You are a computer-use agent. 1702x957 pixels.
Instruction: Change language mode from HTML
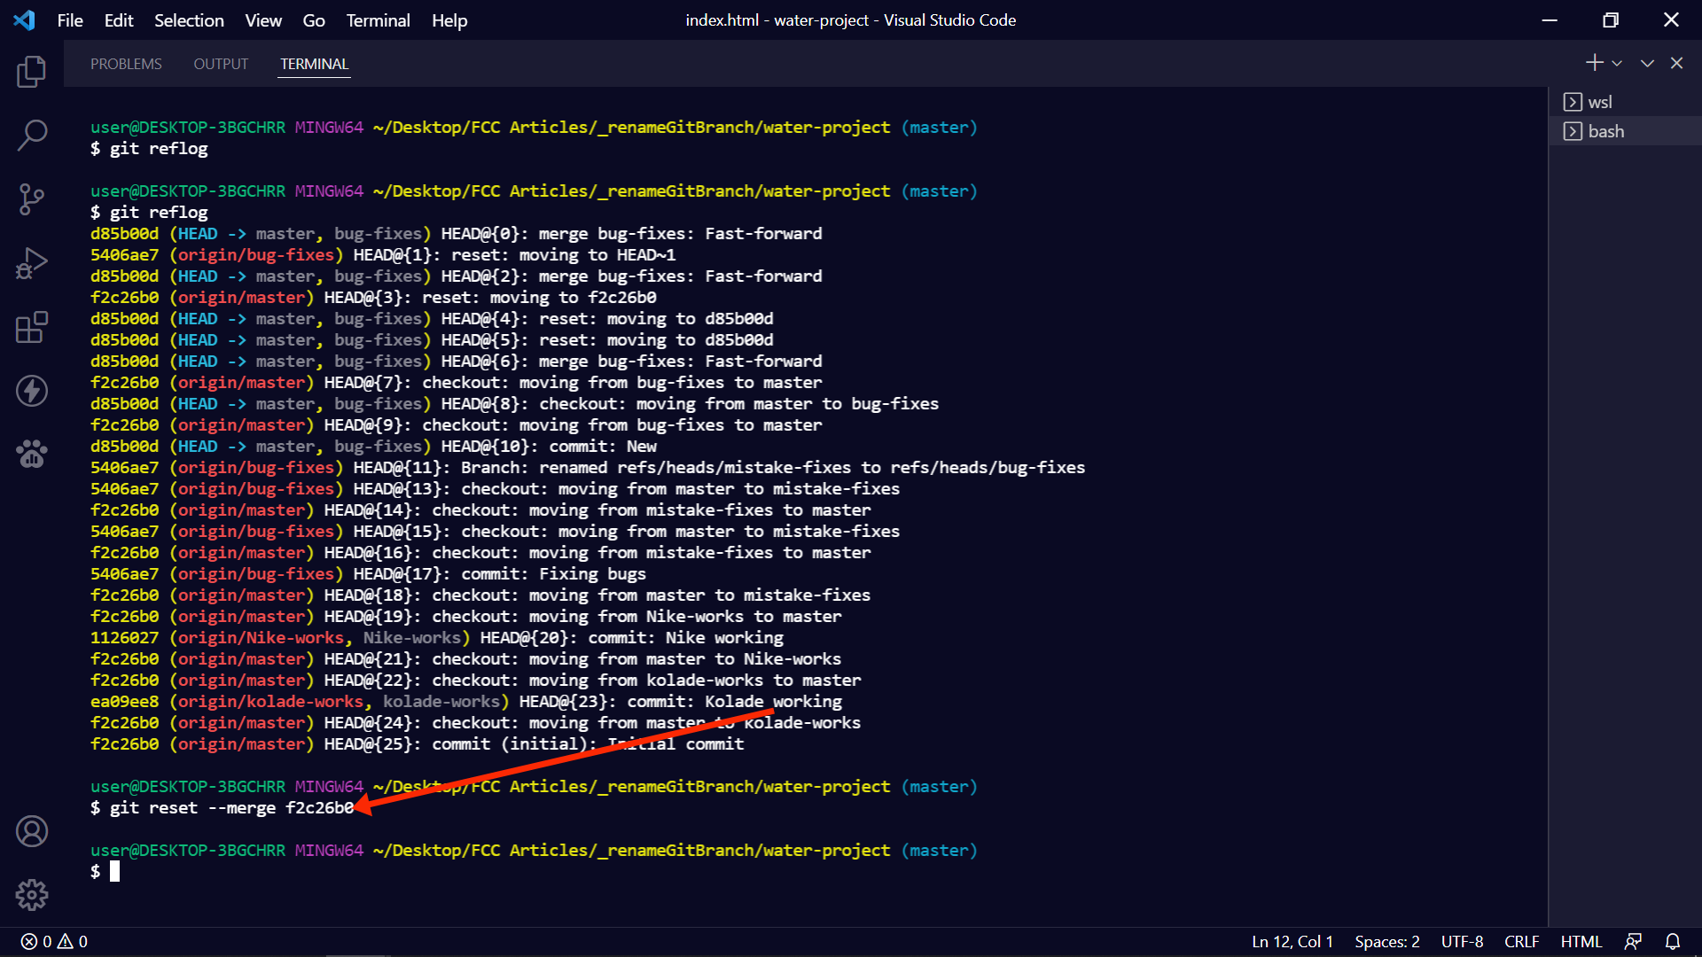click(1581, 942)
